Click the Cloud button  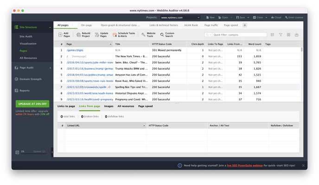pos(276,18)
